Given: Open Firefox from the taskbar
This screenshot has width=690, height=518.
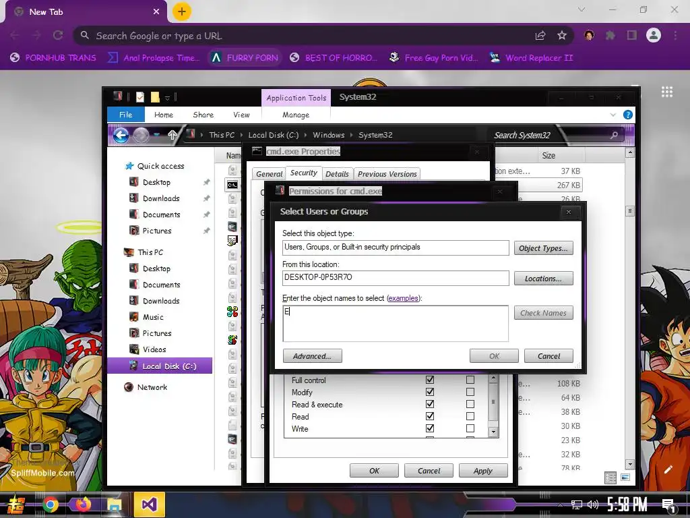Looking at the screenshot, I should (x=83, y=505).
